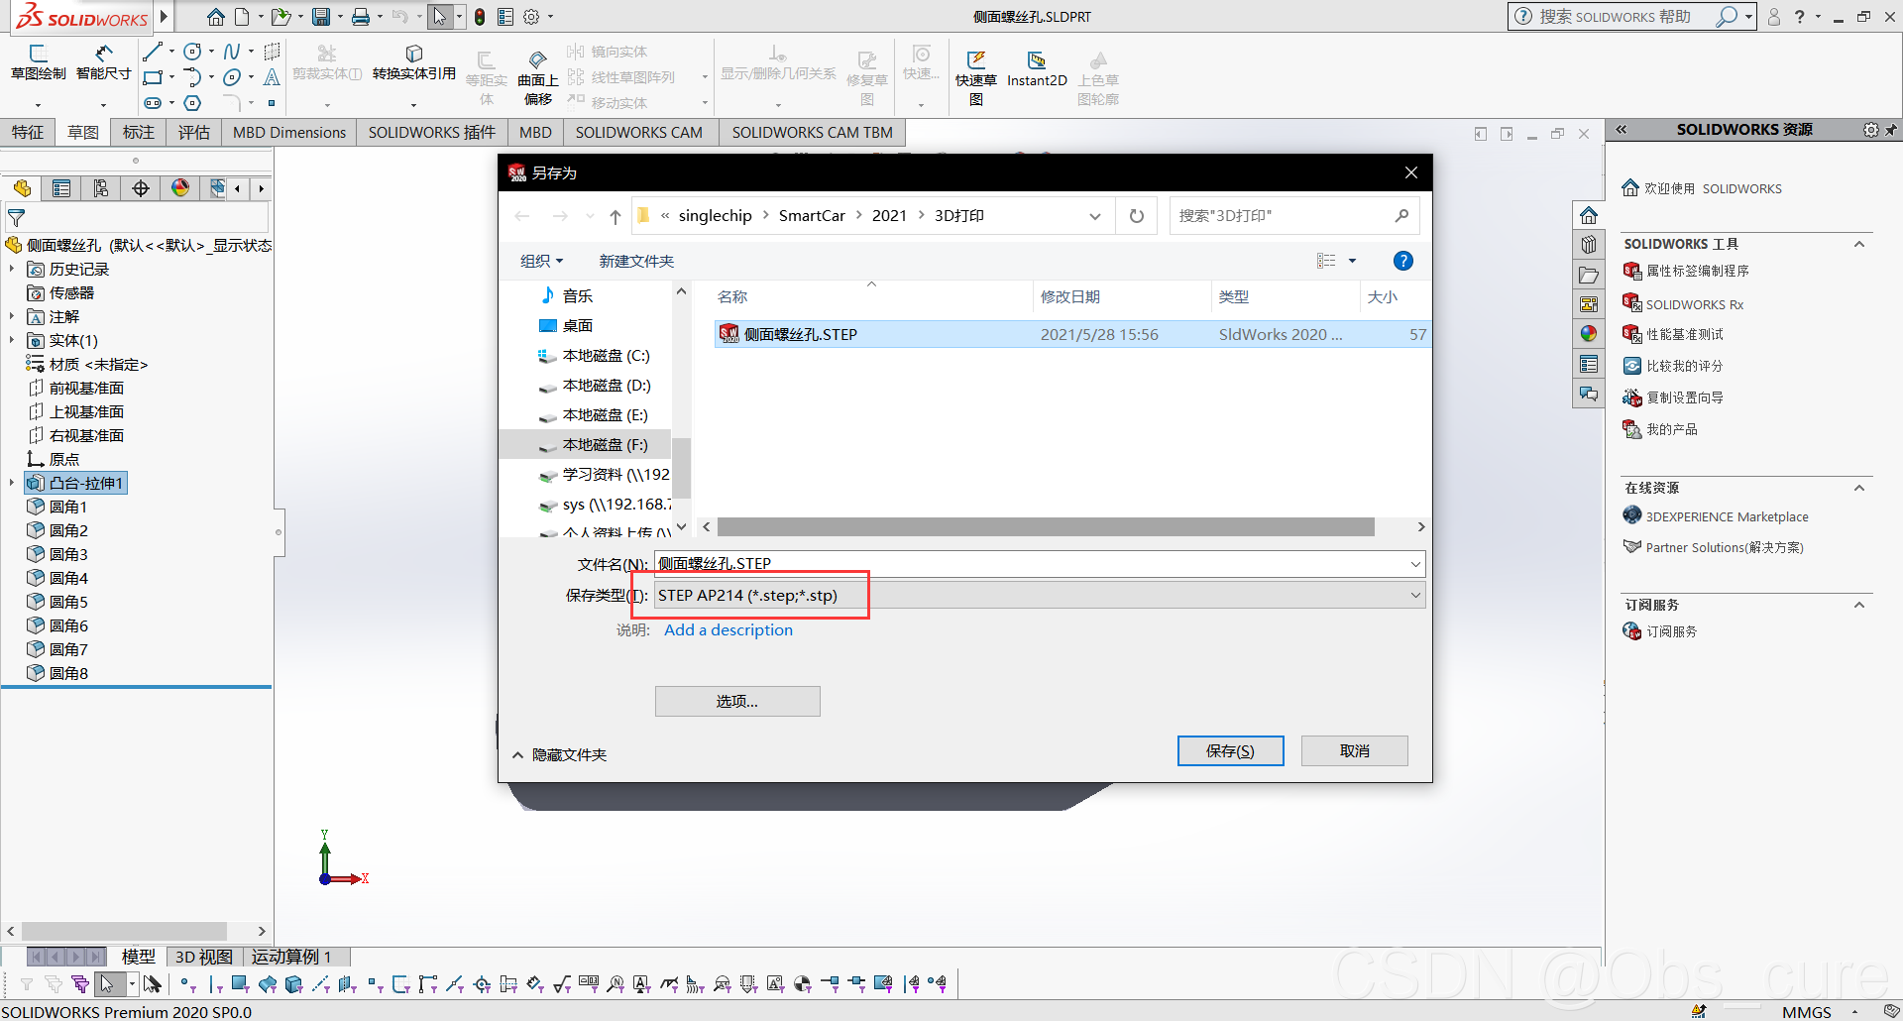
Task: Collapse the SOLIDWORKS Tools section
Action: pos(1859,244)
